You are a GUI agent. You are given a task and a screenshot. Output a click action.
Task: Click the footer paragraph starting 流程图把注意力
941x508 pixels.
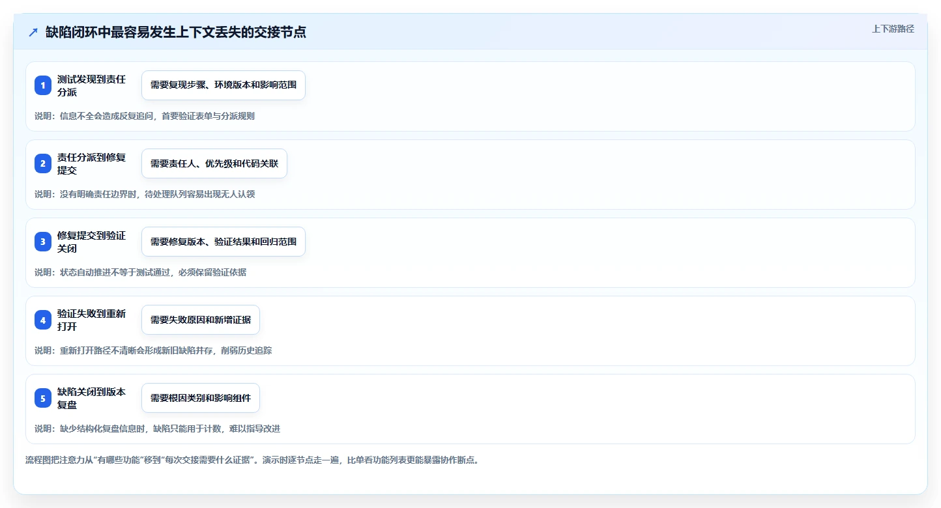click(x=252, y=460)
